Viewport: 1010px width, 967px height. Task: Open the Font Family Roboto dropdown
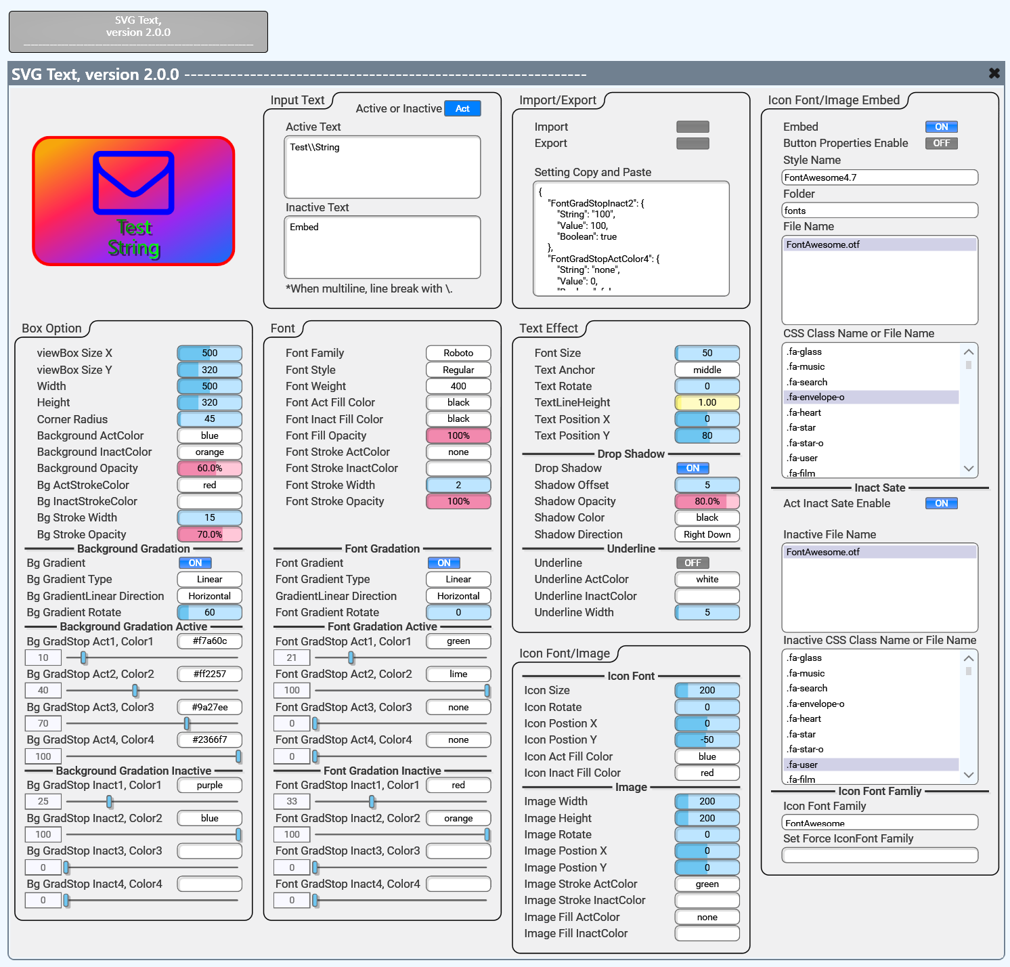pyautogui.click(x=458, y=353)
